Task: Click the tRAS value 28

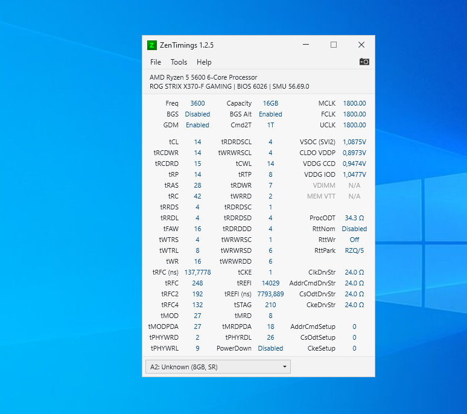Action: click(197, 185)
